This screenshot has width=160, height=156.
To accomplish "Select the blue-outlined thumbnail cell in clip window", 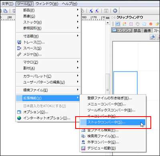I will [125, 83].
